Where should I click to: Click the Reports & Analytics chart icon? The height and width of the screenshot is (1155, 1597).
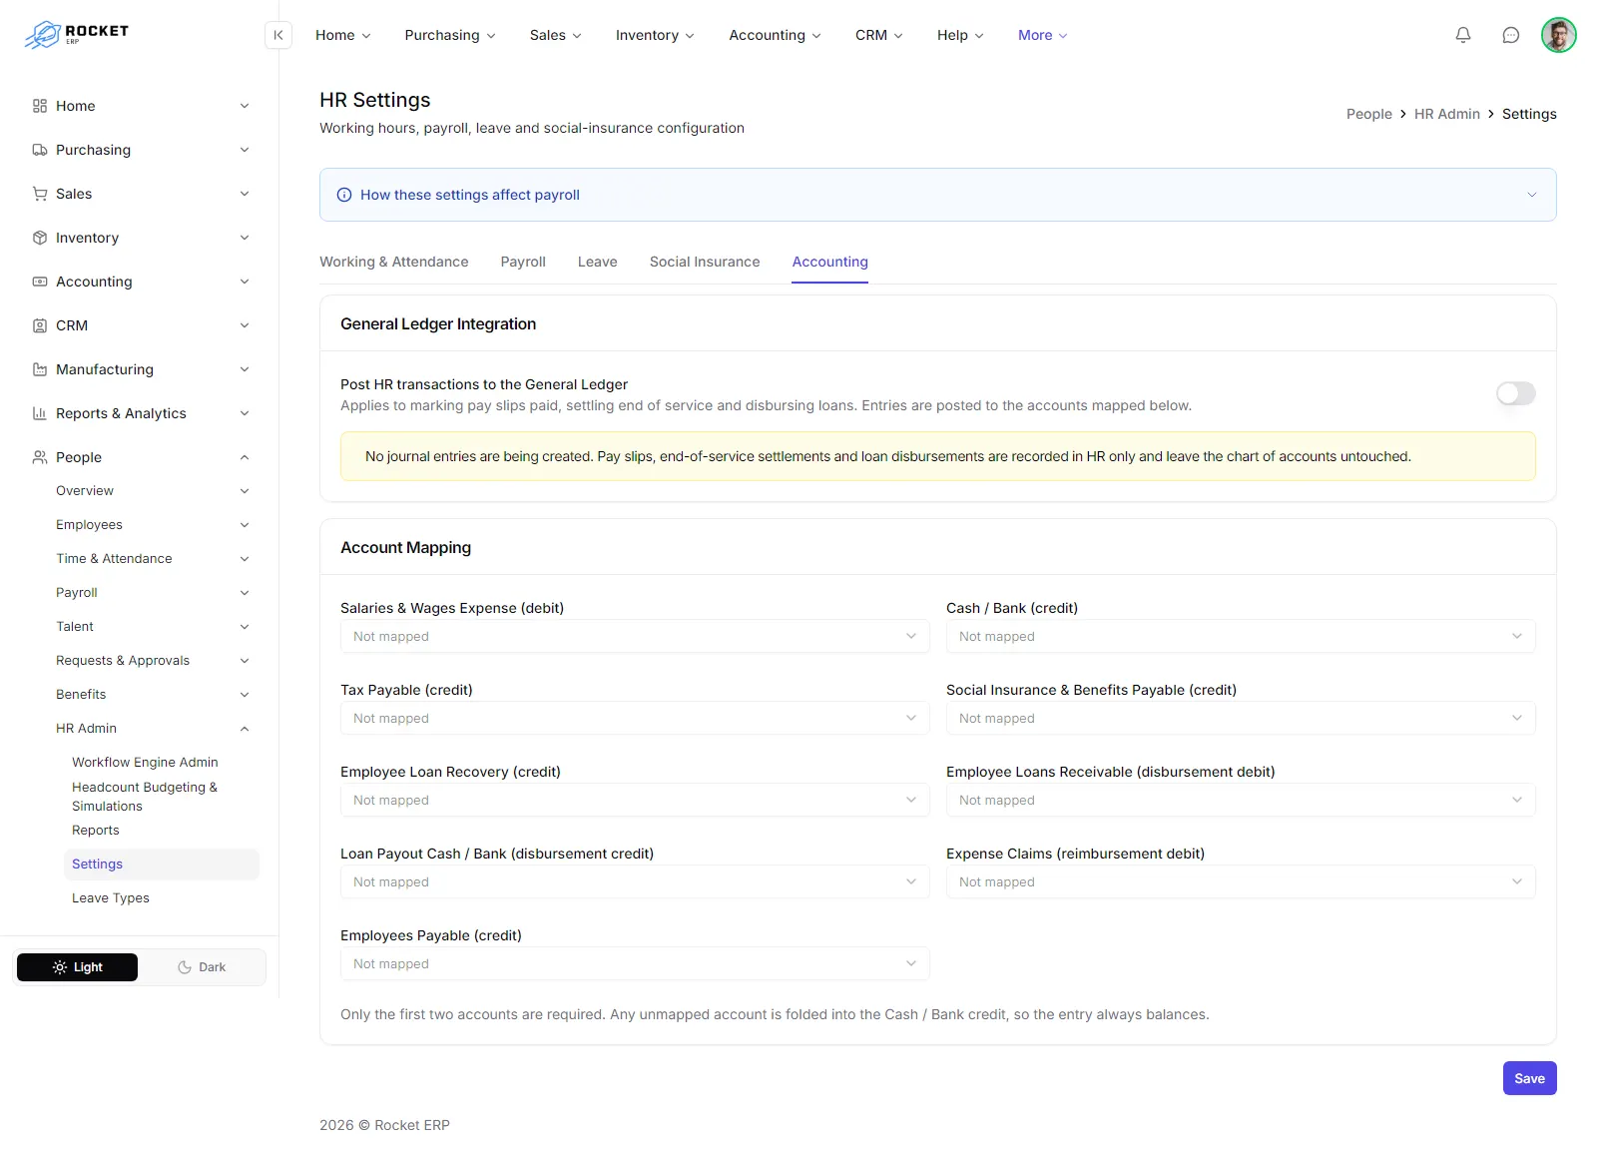pyautogui.click(x=40, y=413)
